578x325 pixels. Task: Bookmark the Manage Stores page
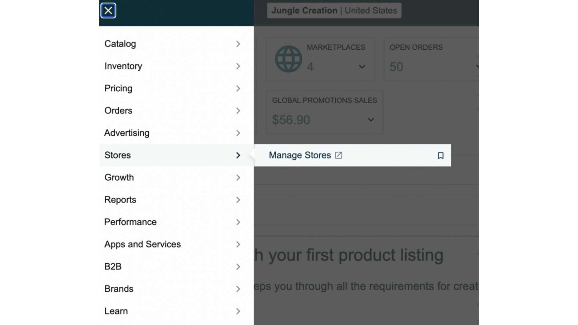(x=440, y=156)
